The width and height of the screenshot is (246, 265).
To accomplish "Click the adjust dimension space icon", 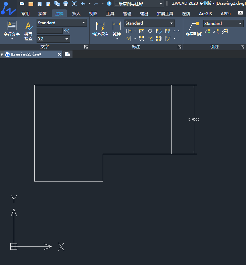I will pyautogui.click(x=159, y=39).
